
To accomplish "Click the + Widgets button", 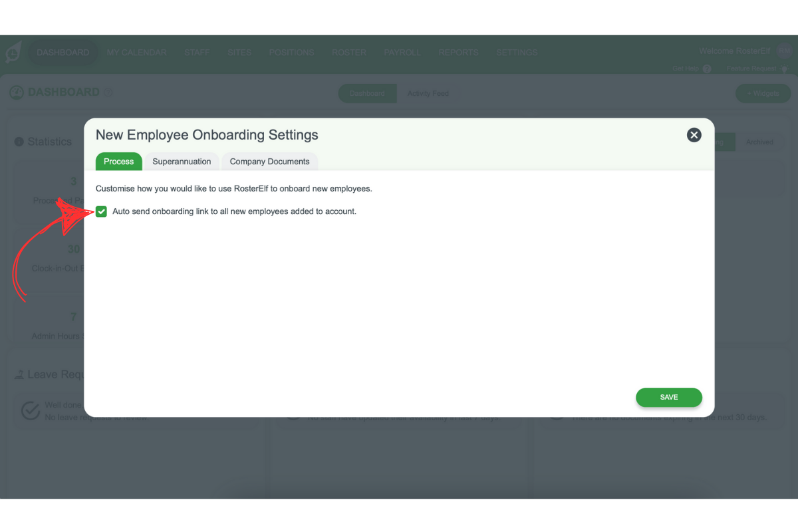I will [763, 93].
